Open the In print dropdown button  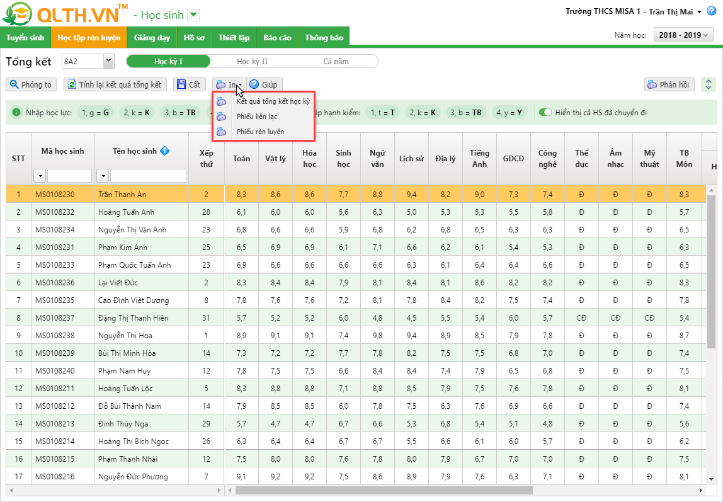pos(229,84)
